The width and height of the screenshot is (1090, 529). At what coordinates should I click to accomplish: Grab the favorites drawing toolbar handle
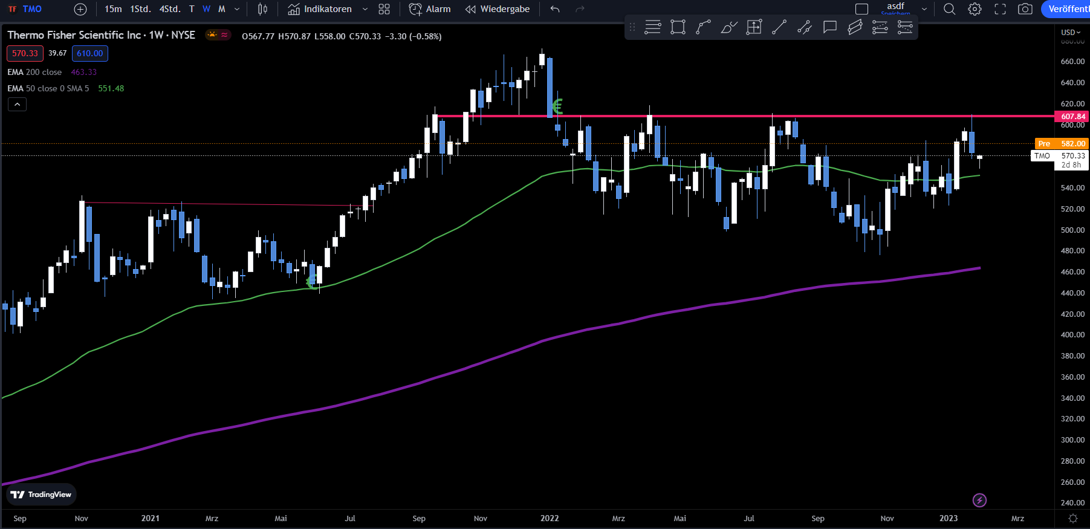click(x=632, y=27)
